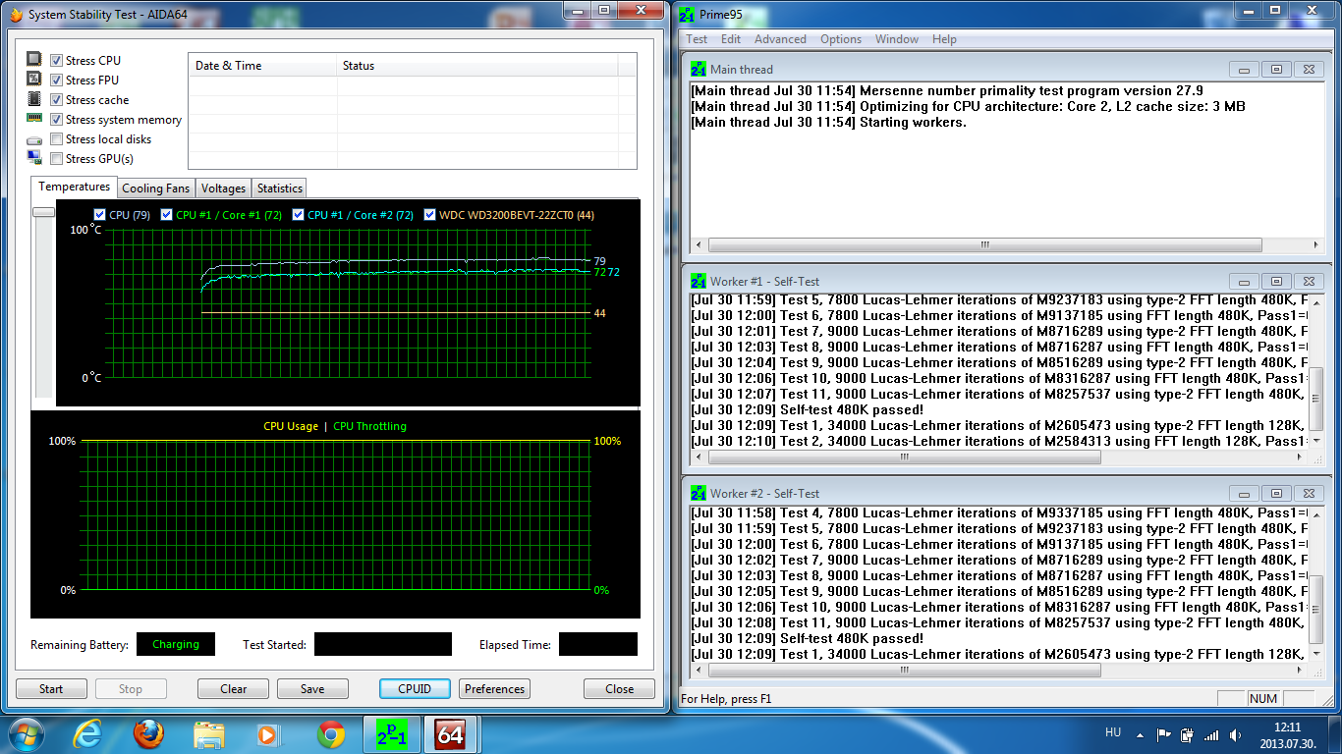
Task: Click the Prime95 icon in its title bar
Action: (688, 15)
